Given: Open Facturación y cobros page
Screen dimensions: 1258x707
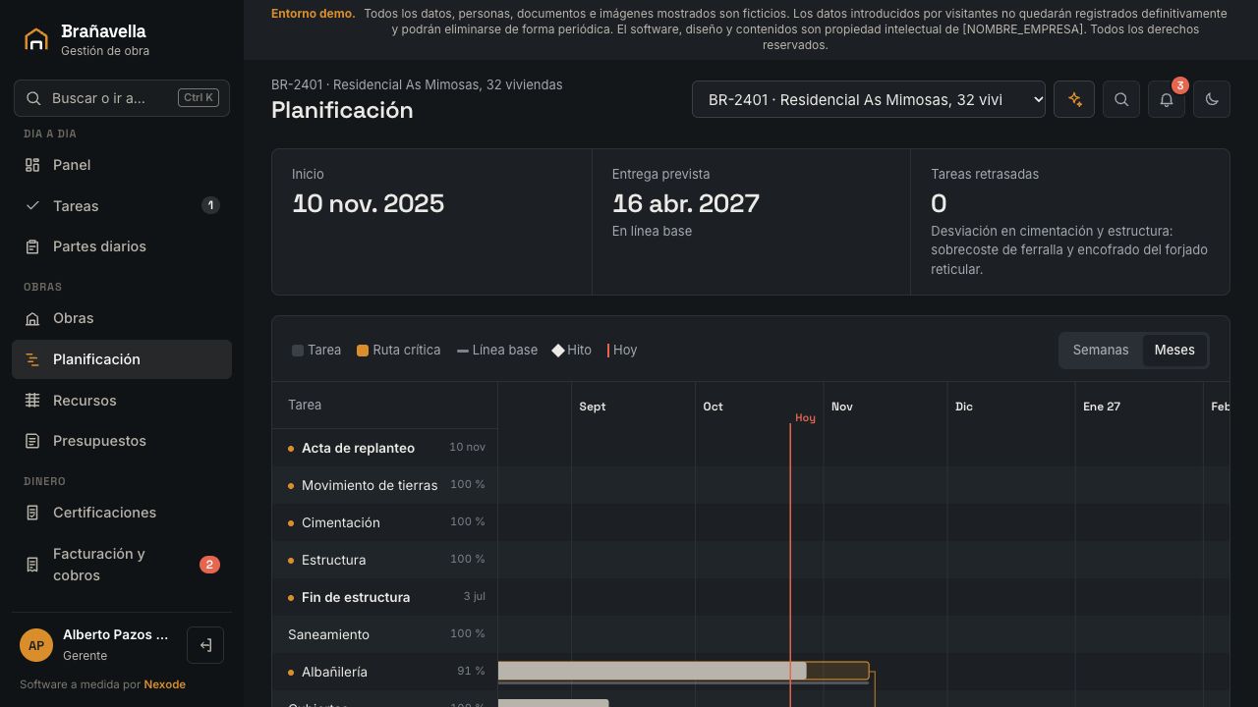Looking at the screenshot, I should (122, 565).
